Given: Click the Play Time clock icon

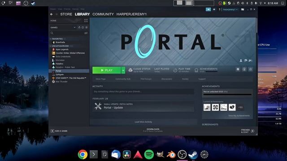Looking at the screenshot, I should (x=175, y=70).
